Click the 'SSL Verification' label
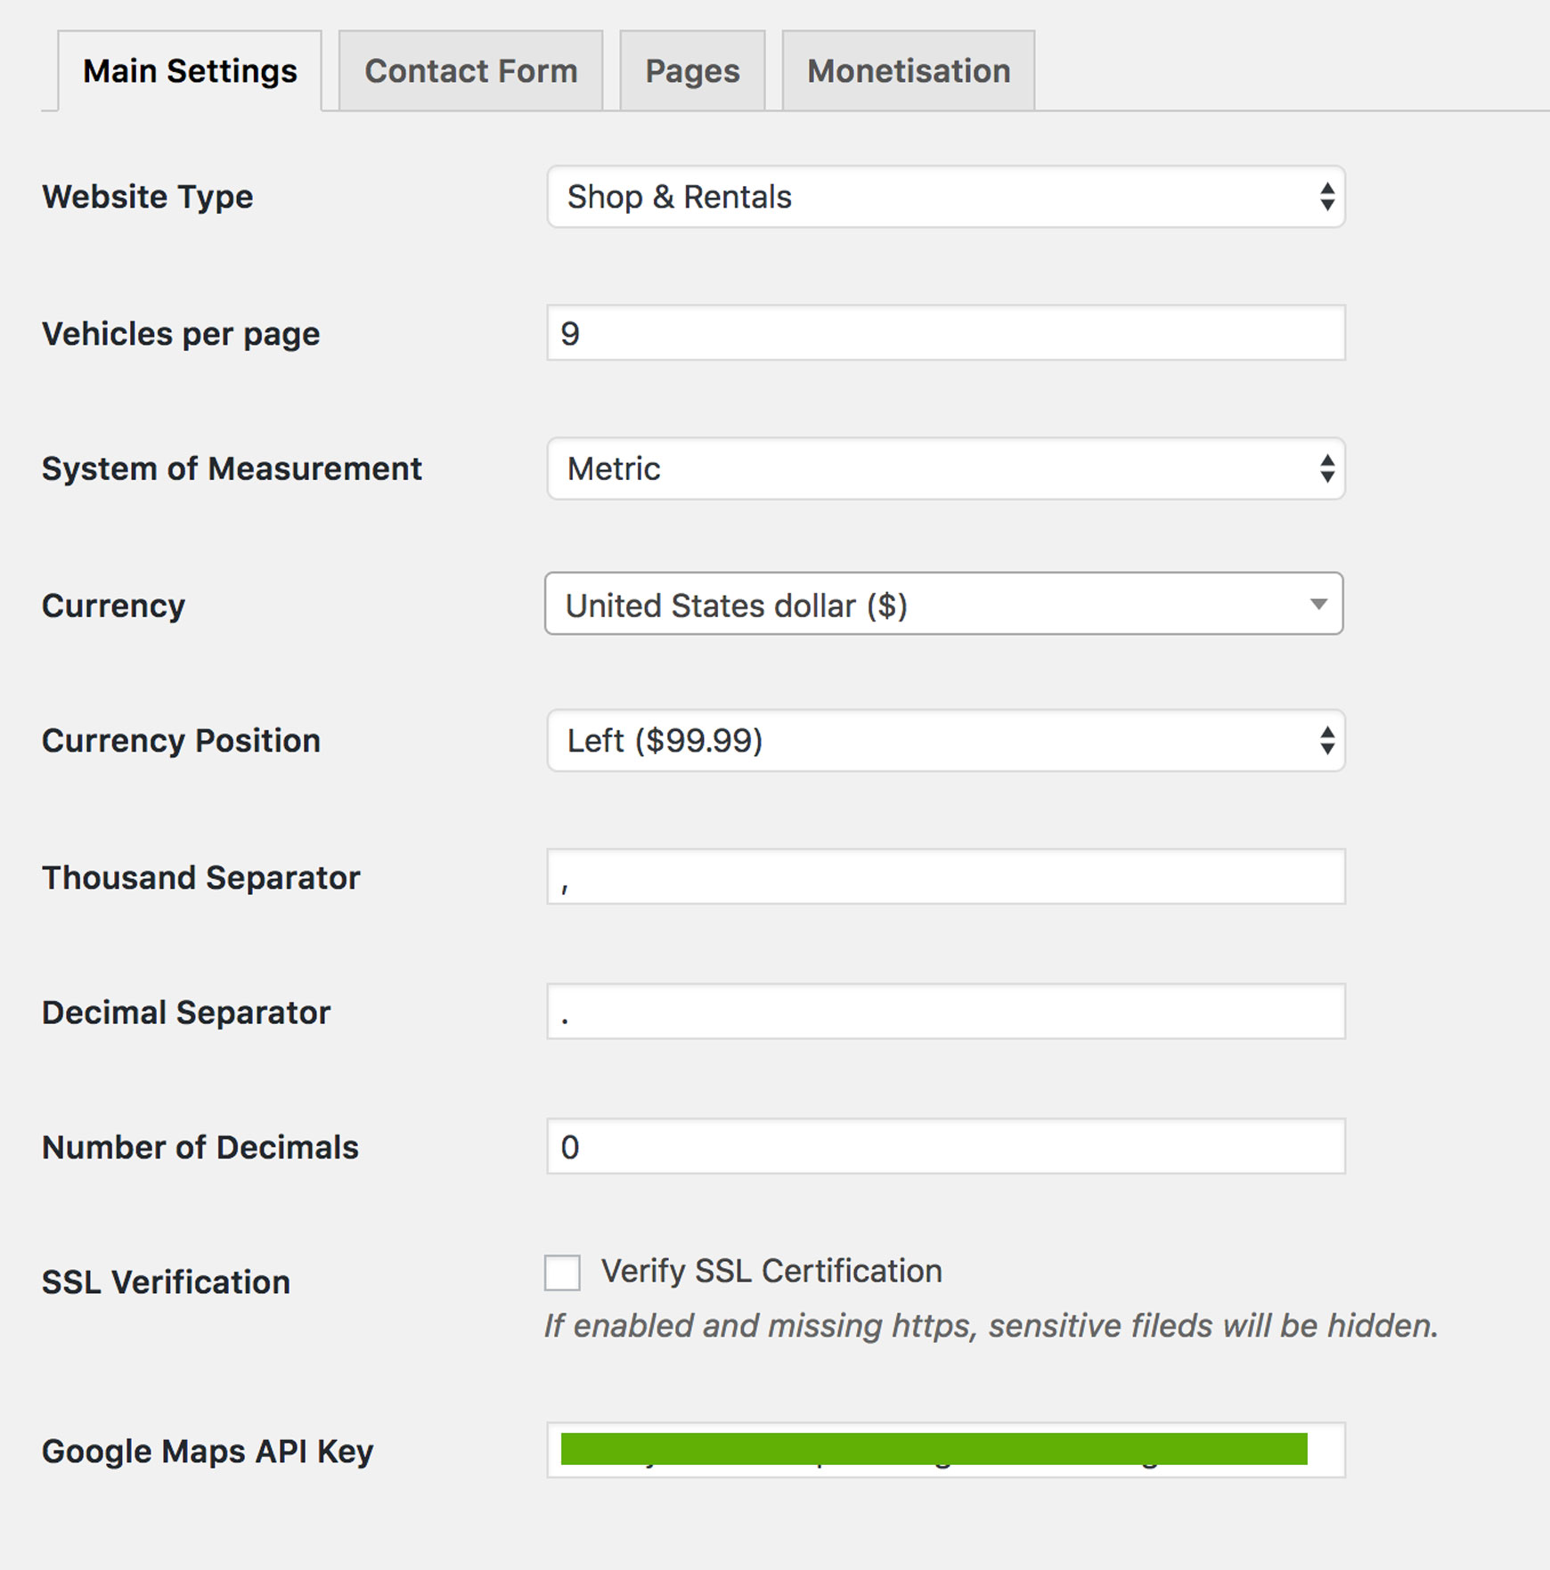The width and height of the screenshot is (1550, 1570). pyautogui.click(x=167, y=1282)
